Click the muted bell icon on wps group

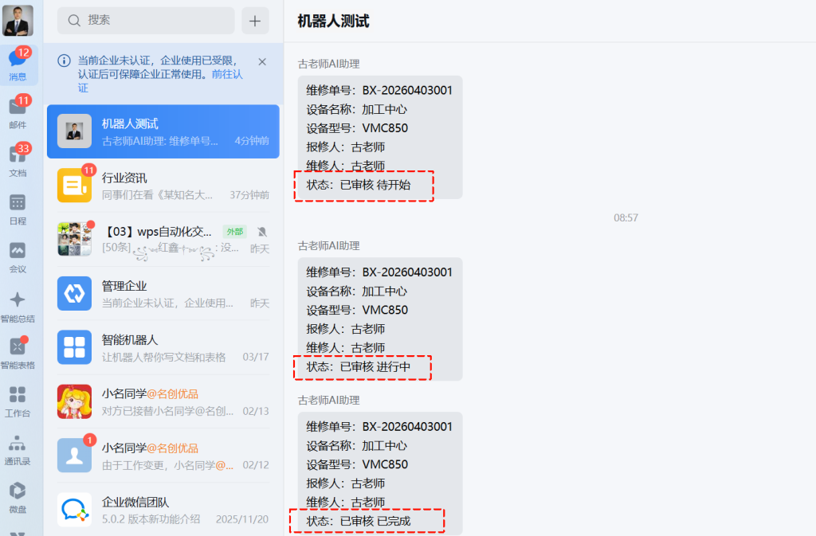point(261,232)
